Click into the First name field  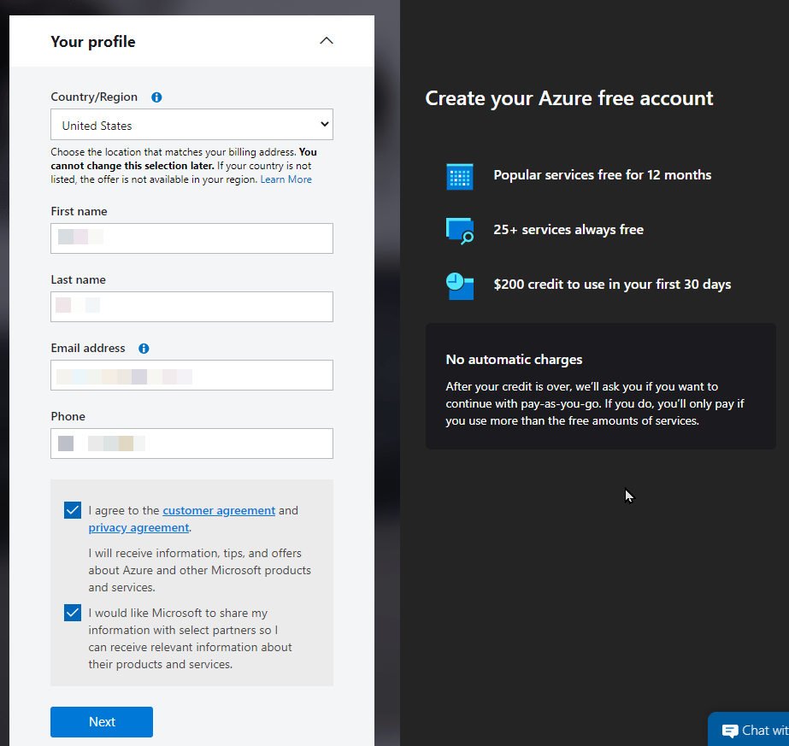[191, 238]
